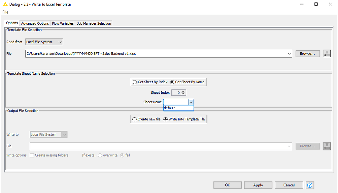Image resolution: width=338 pixels, height=193 pixels.
Task: Select the 'Get Sheet By Index' radio button
Action: tap(135, 82)
